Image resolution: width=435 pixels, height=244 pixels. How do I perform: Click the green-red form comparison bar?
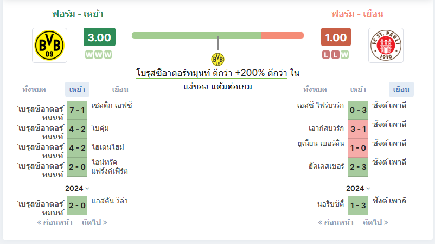[x=218, y=35]
